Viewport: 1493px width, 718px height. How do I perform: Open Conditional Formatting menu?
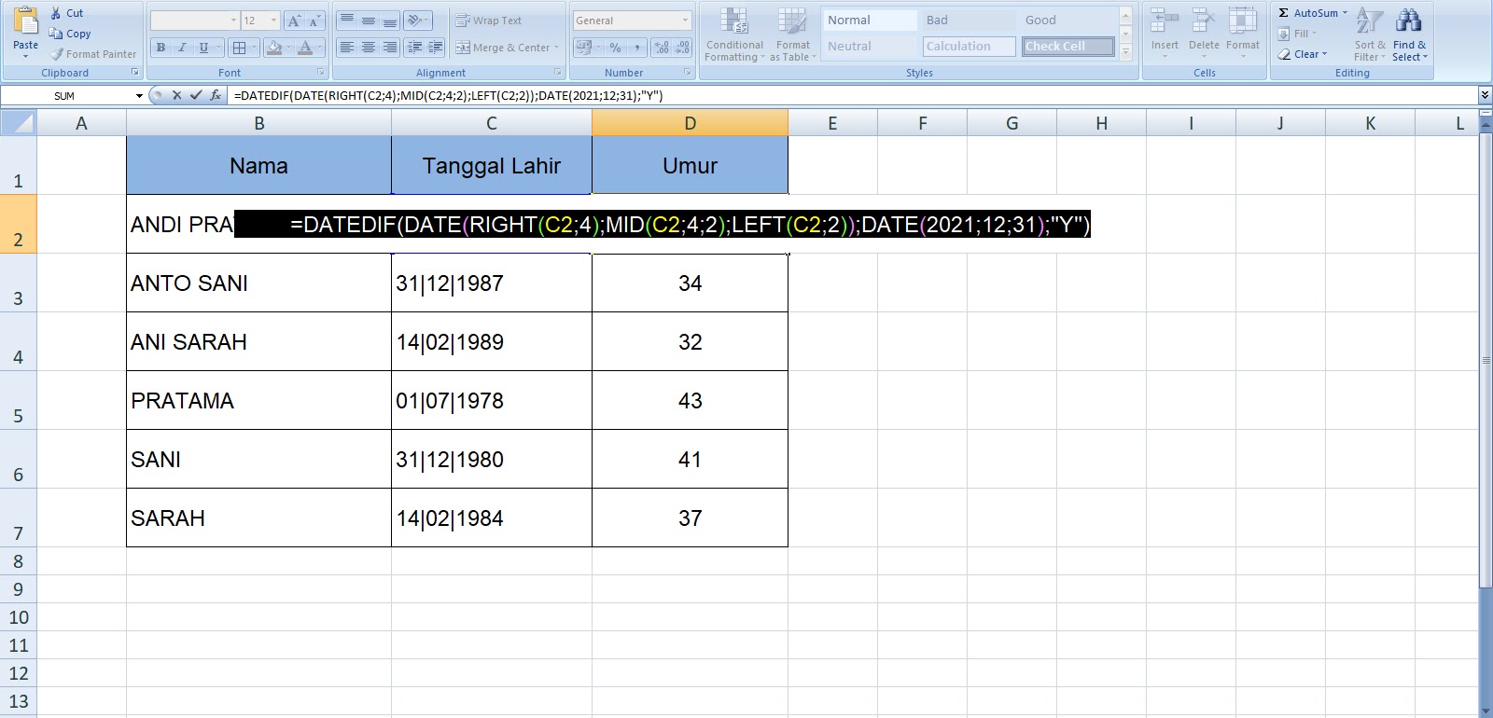[734, 35]
